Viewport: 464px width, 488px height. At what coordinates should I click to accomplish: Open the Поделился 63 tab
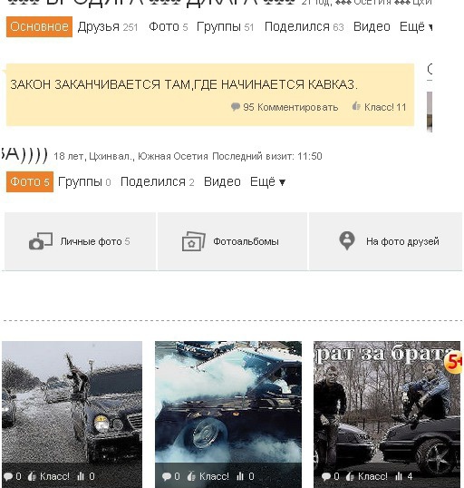click(304, 27)
